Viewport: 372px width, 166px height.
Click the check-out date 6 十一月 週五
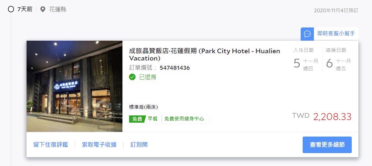click(x=338, y=64)
